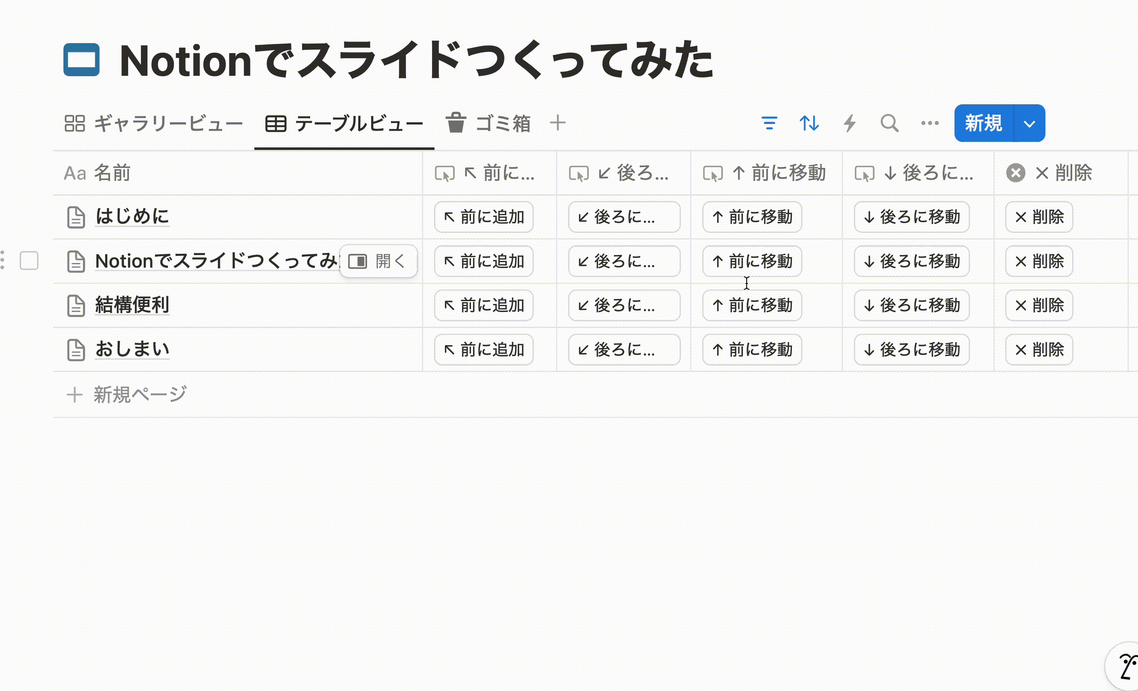The image size is (1138, 691).
Task: Expand the dropdown arrow beside 新規
Action: point(1029,124)
